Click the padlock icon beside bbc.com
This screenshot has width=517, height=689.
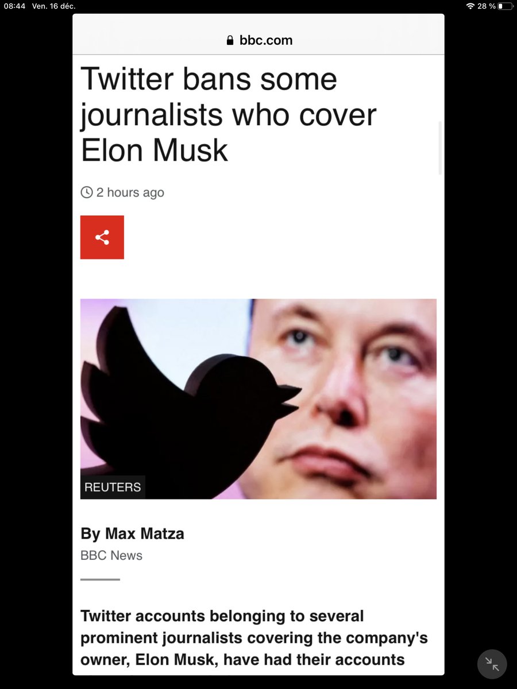pos(230,40)
